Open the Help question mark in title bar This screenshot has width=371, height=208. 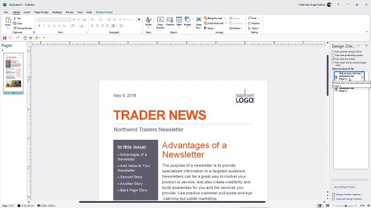click(339, 5)
